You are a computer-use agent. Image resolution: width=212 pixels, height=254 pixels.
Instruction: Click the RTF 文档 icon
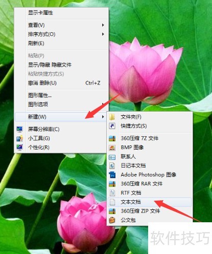coord(112,193)
